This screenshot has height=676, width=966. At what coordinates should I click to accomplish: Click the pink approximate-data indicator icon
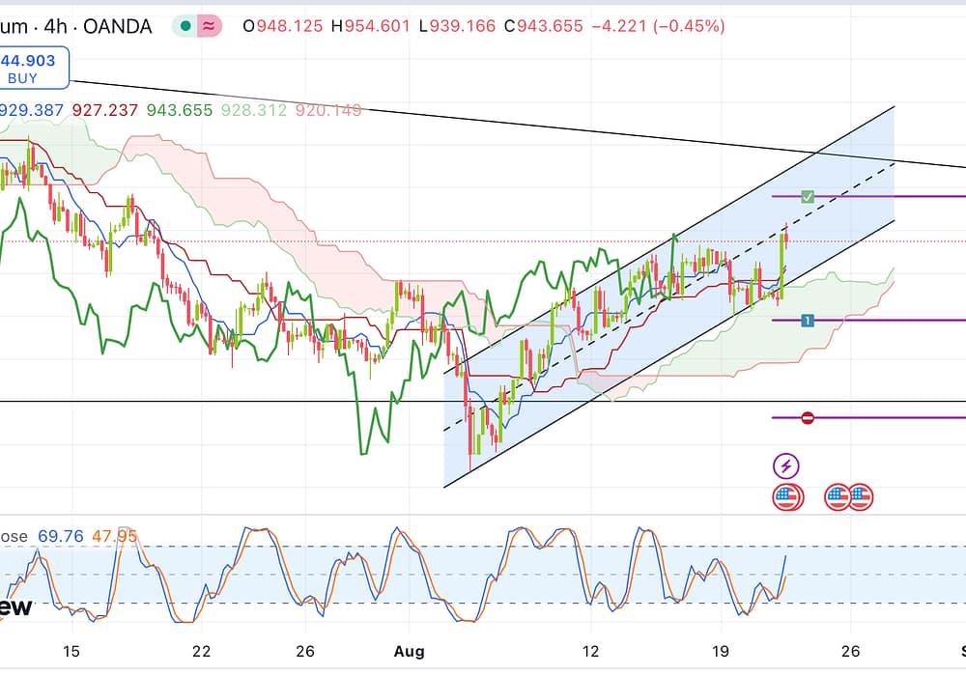point(209,27)
